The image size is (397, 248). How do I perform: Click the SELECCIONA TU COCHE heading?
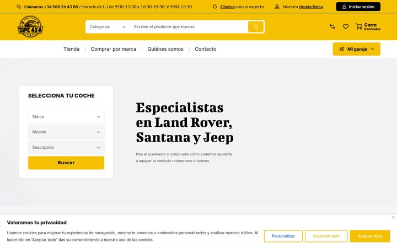click(61, 96)
